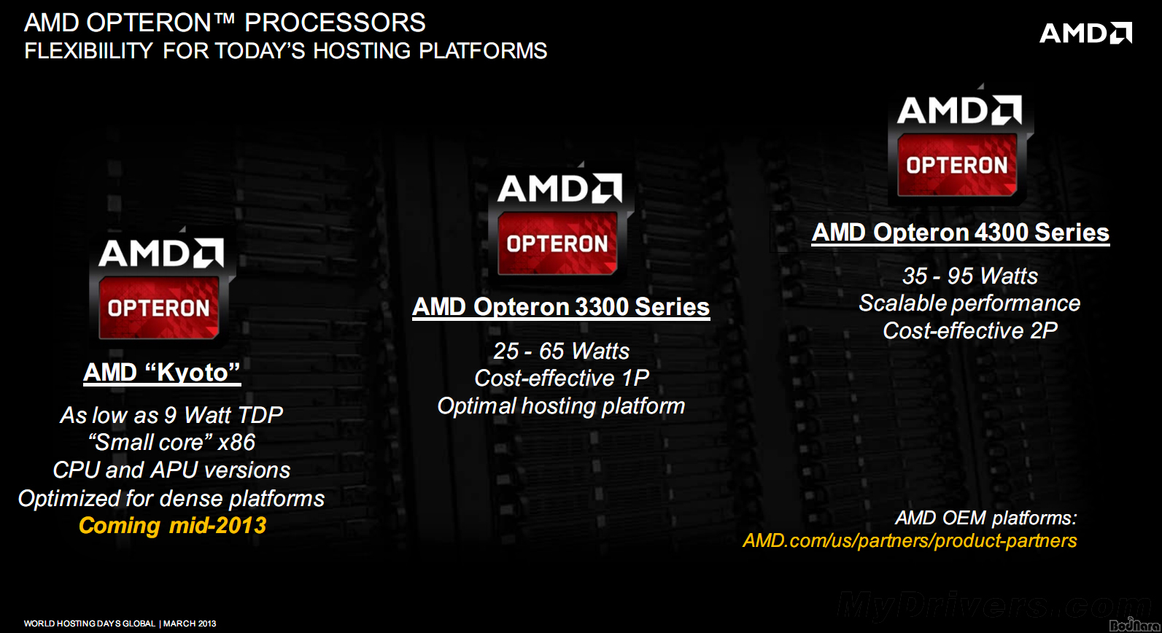Open the AMD "Kyoto" heading link
This screenshot has width=1162, height=633.
pos(162,373)
